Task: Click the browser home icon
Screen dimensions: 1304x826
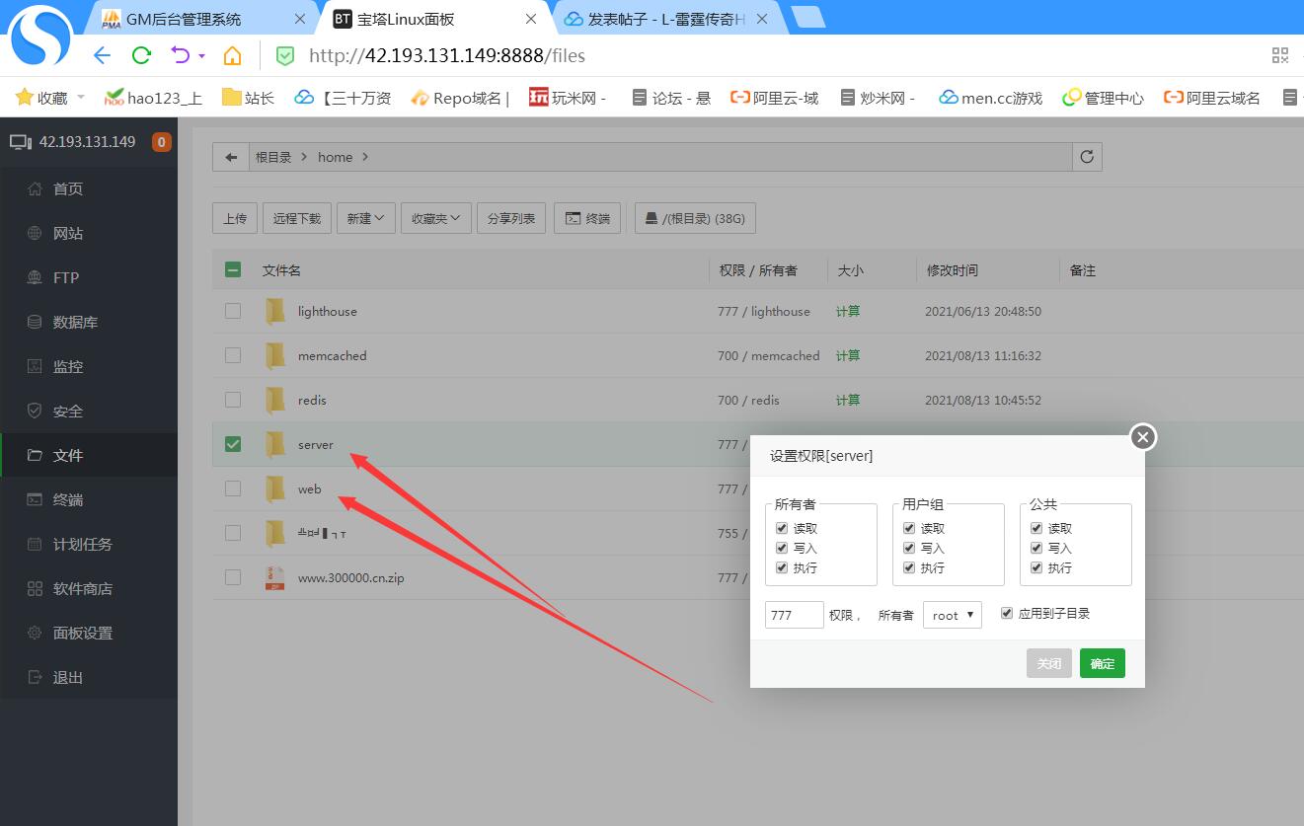Action: (x=232, y=55)
